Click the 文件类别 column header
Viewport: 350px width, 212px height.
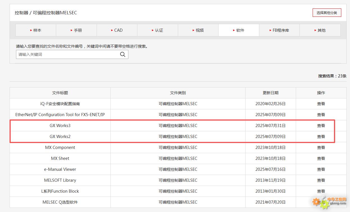178,93
